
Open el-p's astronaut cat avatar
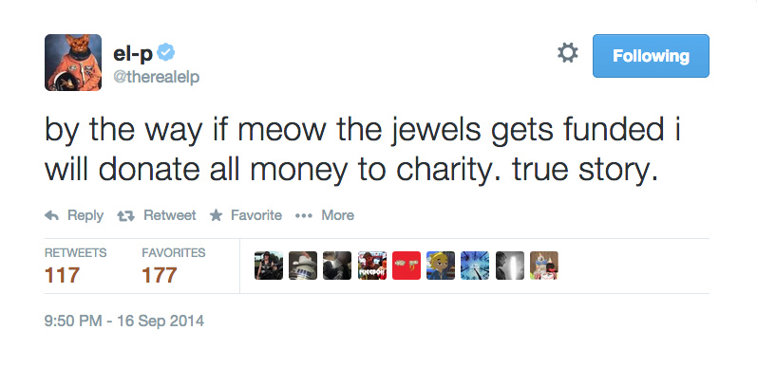point(73,63)
